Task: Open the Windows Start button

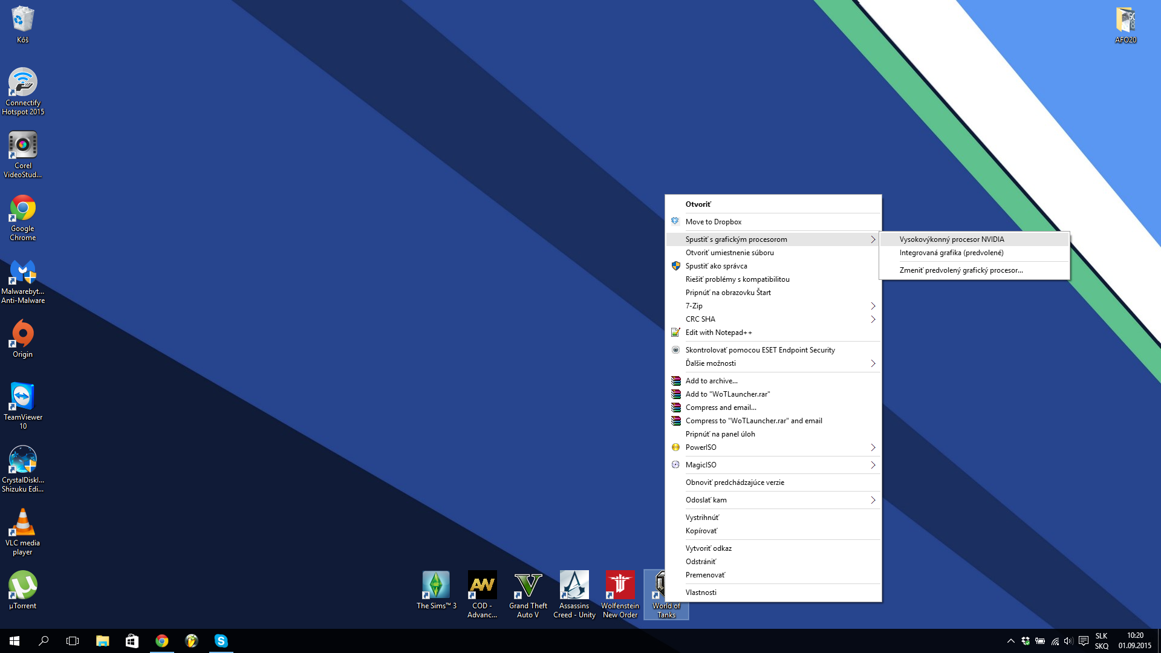Action: (x=15, y=641)
